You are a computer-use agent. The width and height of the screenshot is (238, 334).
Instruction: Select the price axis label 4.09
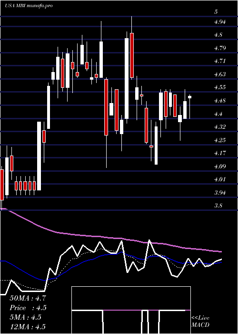click(x=220, y=167)
